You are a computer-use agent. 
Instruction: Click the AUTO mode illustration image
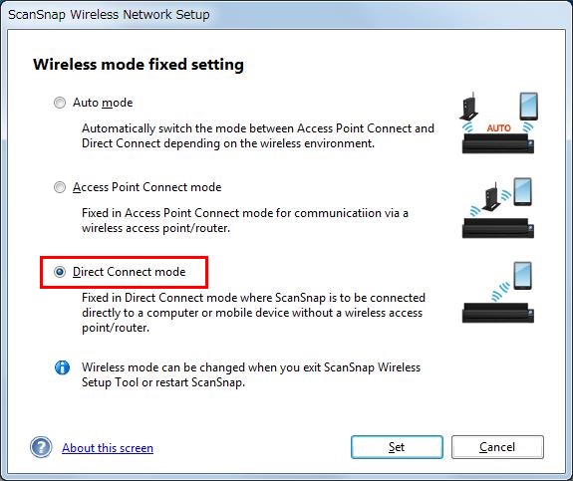[x=498, y=122]
